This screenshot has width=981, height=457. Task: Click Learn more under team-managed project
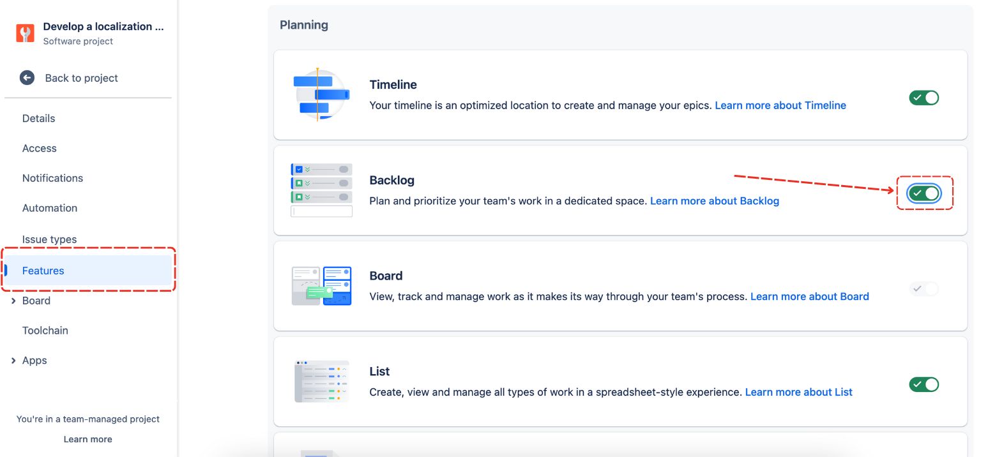click(x=87, y=439)
